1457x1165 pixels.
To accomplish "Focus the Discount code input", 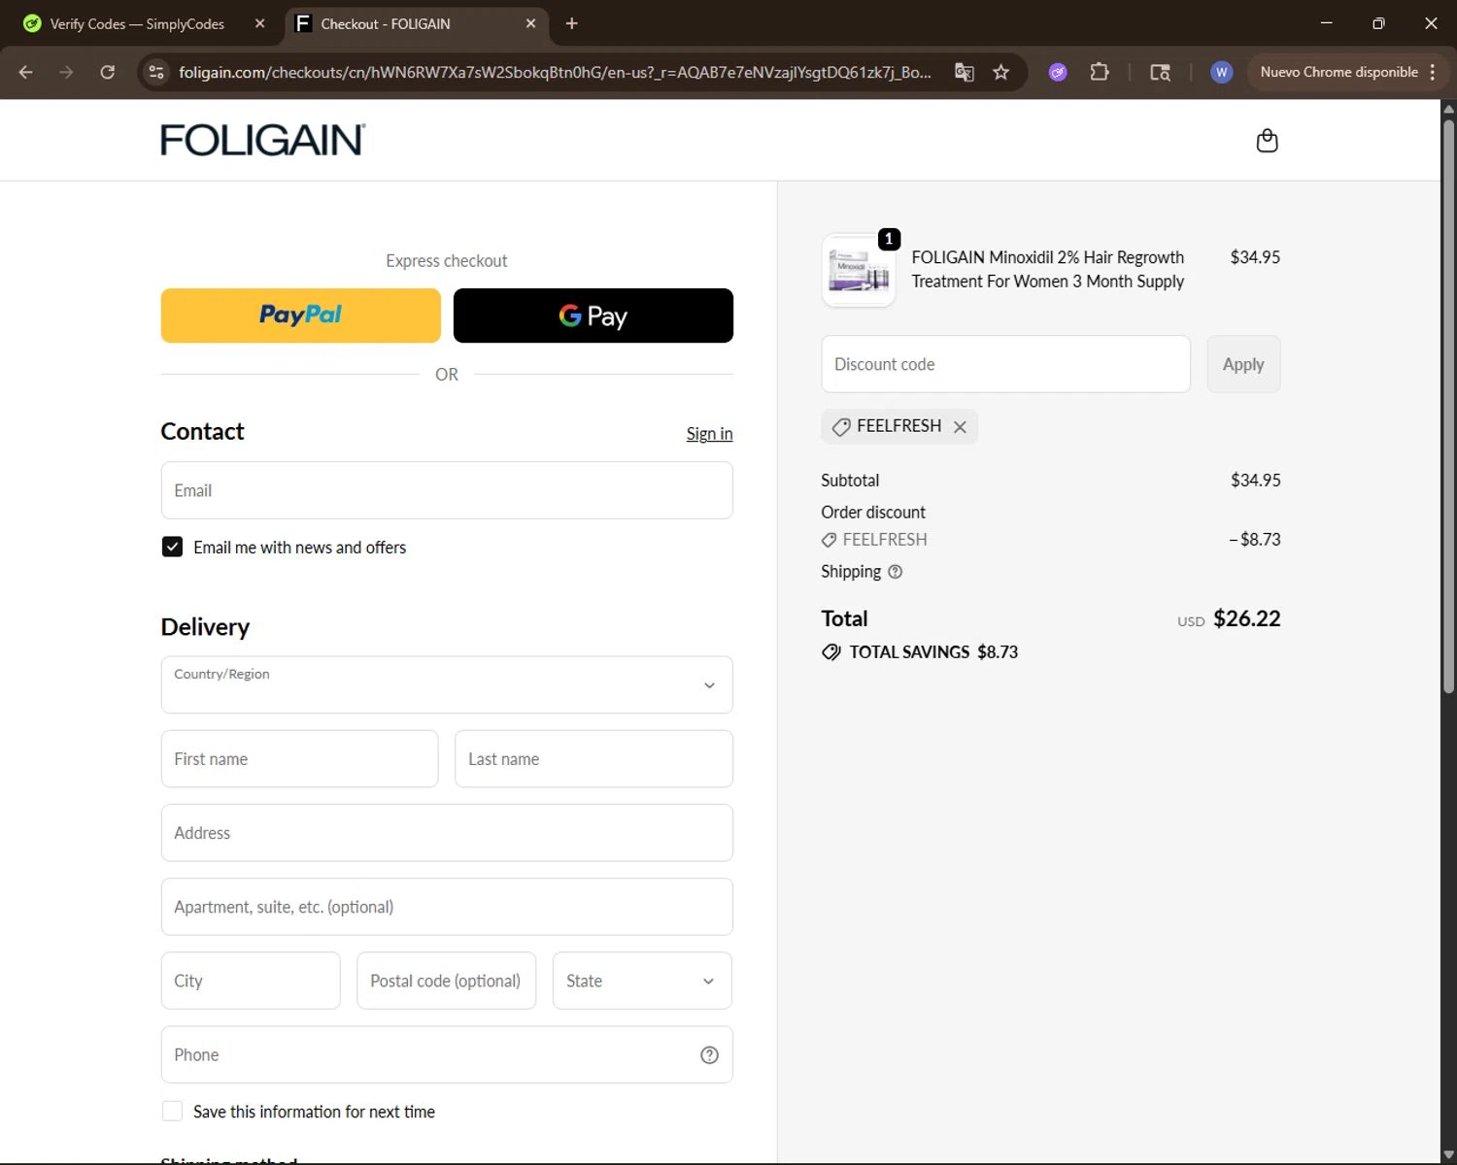I will click(1005, 364).
